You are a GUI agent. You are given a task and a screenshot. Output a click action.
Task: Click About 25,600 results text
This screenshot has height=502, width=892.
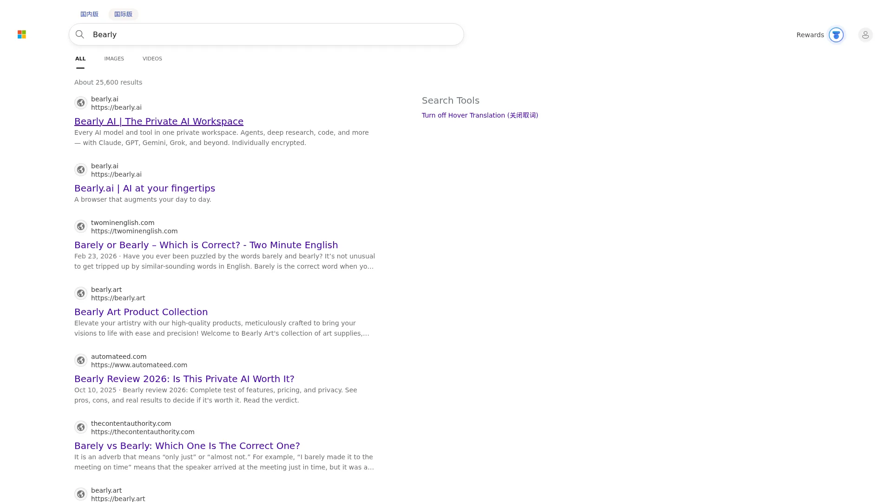[x=108, y=82]
